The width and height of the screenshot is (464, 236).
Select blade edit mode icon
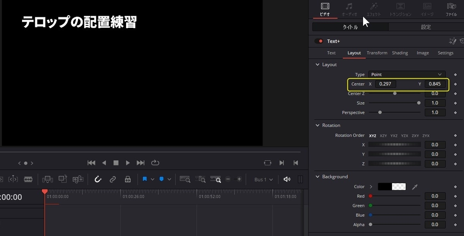[28, 179]
